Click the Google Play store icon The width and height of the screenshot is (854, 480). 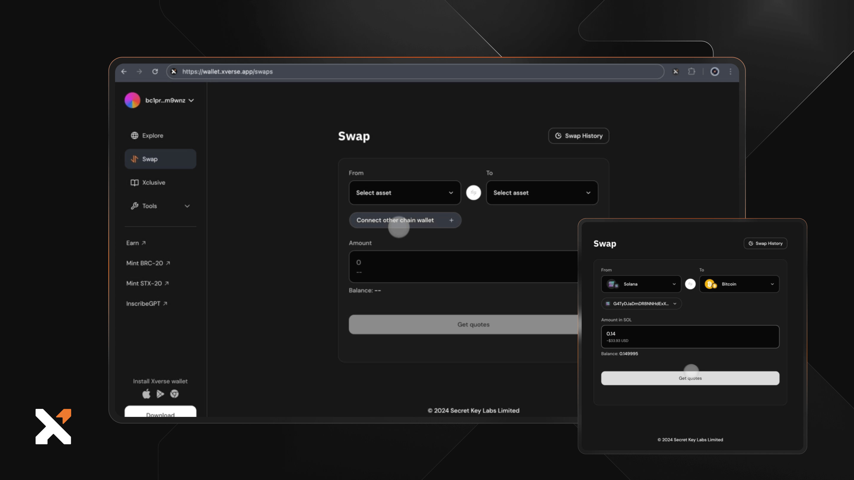pyautogui.click(x=160, y=394)
